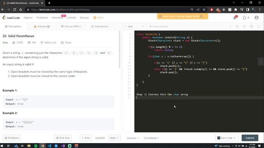Screen dimensions: 264x148
Task: Click the LeetCode logo in the header
Action: [x=11, y=18]
